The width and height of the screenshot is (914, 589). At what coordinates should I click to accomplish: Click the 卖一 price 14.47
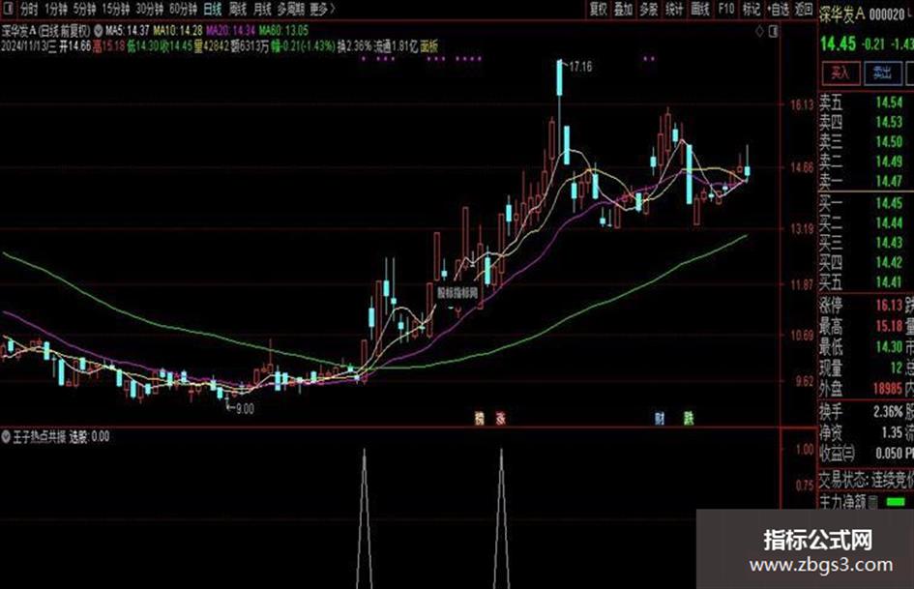coord(889,182)
